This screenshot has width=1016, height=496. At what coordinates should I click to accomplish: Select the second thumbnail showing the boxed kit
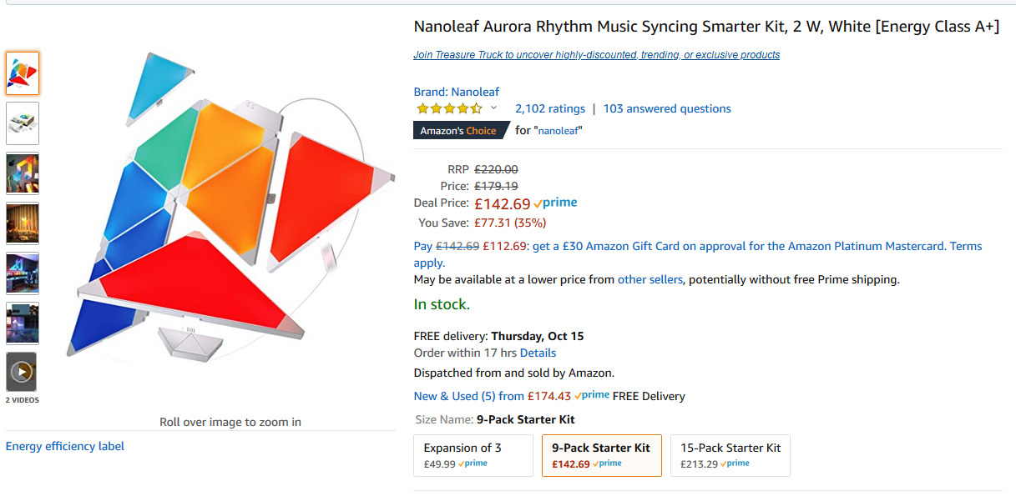(x=23, y=123)
